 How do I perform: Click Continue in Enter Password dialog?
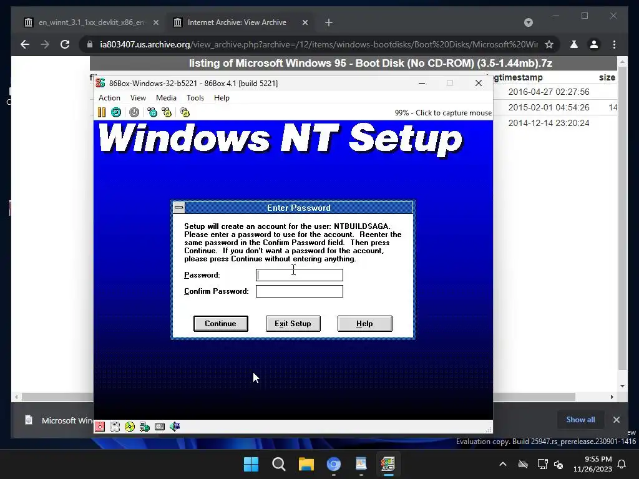[x=220, y=324]
